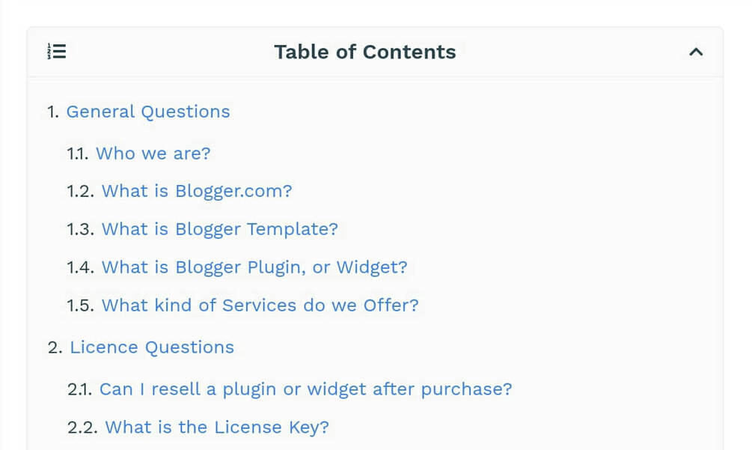The image size is (752, 450).
Task: Open Can I resell a plugin question
Action: [305, 389]
